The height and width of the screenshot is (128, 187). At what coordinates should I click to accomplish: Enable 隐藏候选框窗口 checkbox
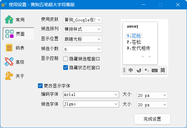[x=66, y=59]
